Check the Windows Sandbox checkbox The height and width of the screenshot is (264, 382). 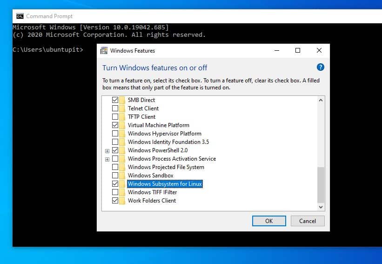point(115,176)
